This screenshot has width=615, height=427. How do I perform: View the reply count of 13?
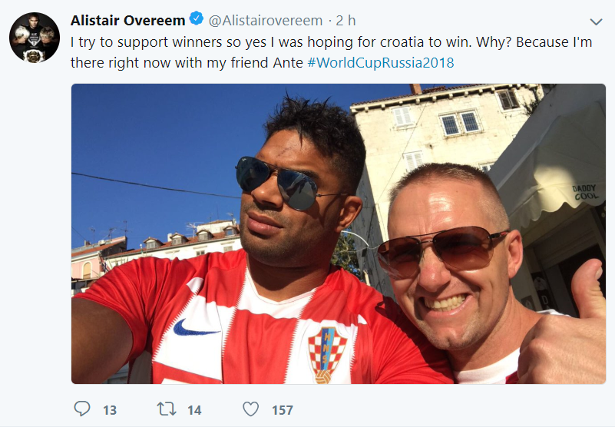coord(110,410)
